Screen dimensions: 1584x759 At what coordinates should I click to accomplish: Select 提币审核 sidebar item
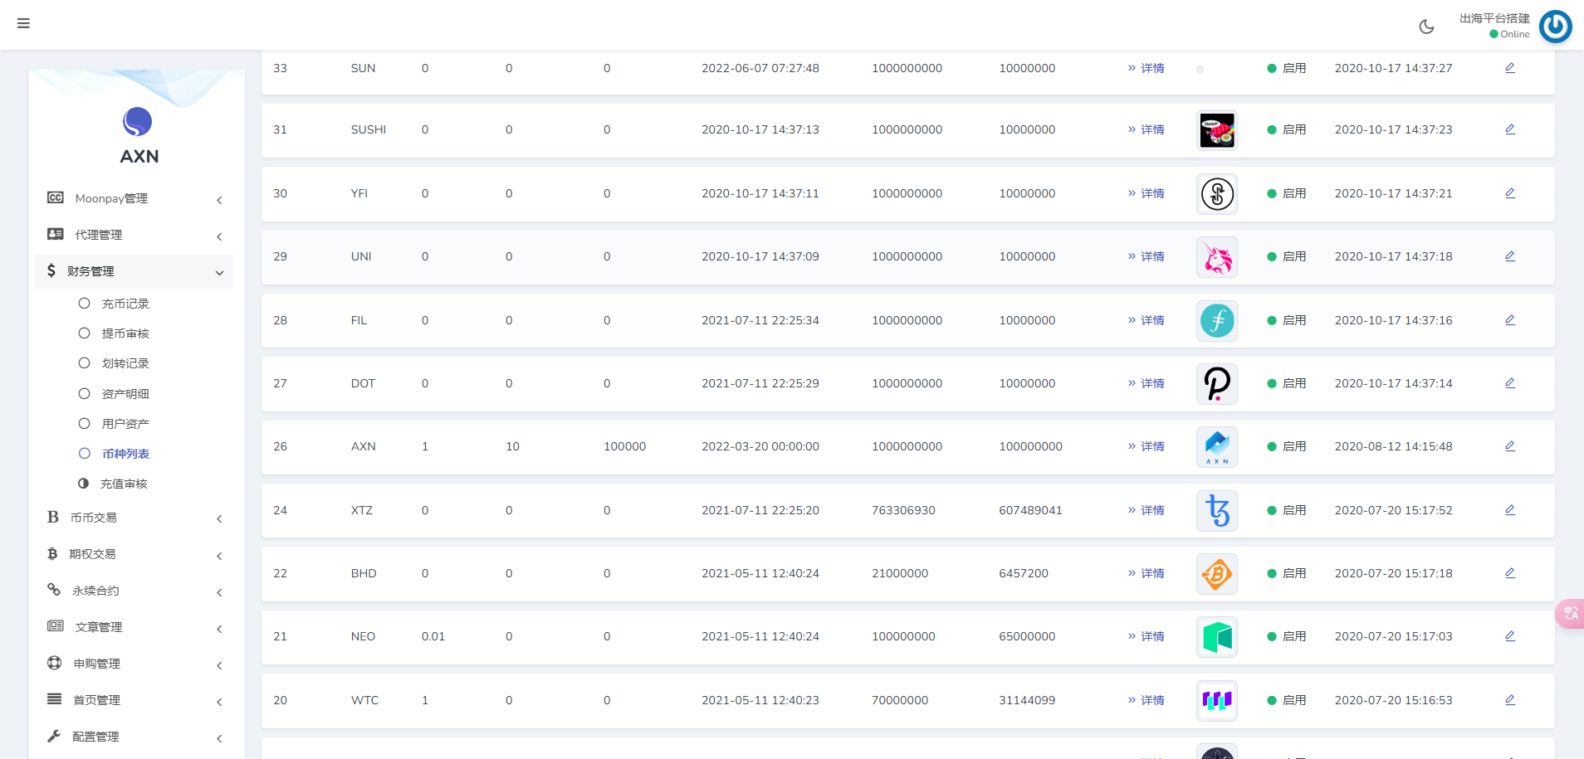point(125,333)
